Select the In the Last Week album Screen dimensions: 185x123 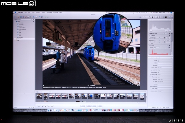pos(22,28)
